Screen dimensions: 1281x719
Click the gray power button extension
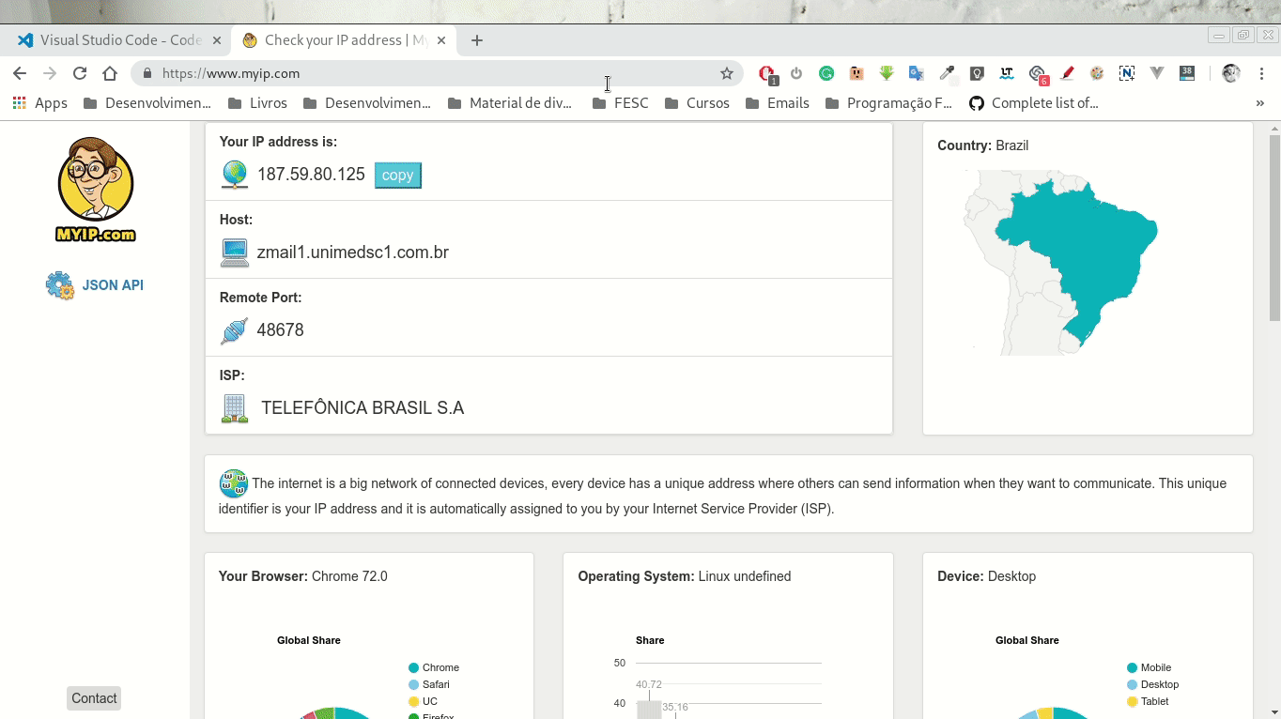796,73
